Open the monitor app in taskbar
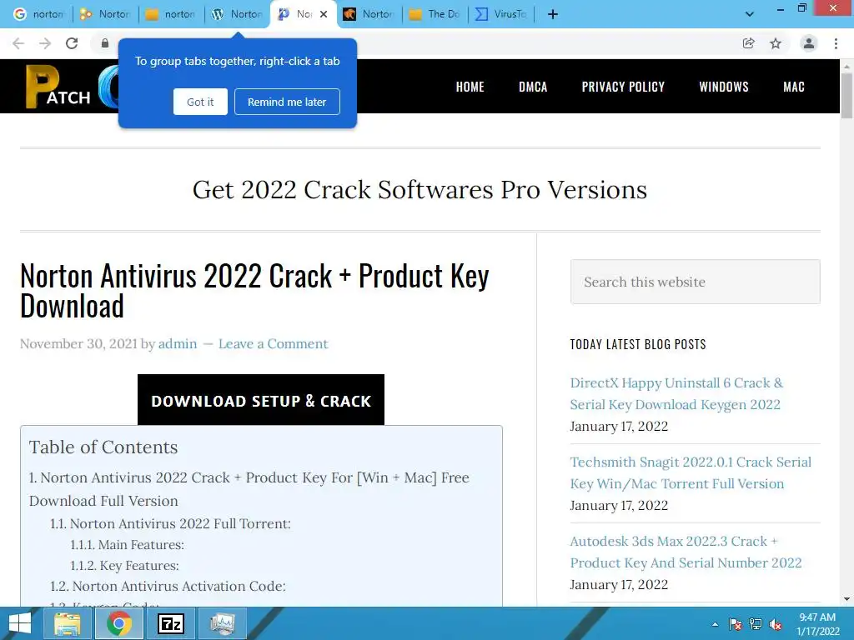Image resolution: width=854 pixels, height=640 pixels. click(223, 623)
